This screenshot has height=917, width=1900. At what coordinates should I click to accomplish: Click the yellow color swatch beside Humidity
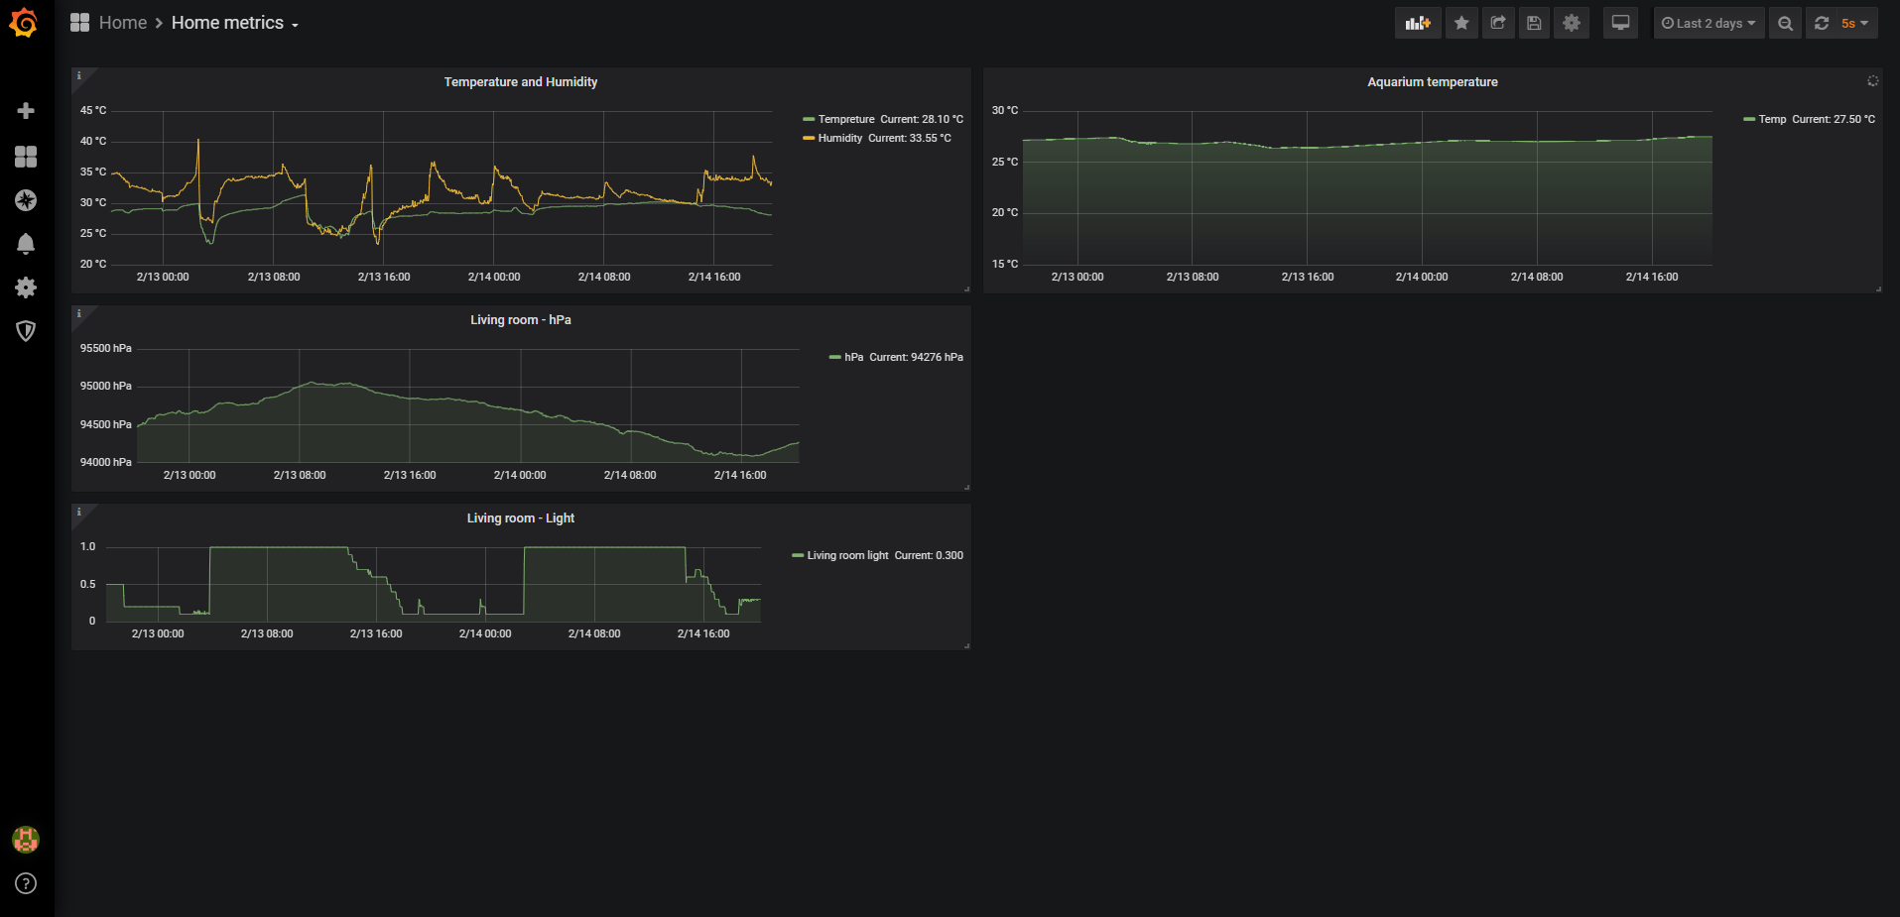[x=809, y=138]
